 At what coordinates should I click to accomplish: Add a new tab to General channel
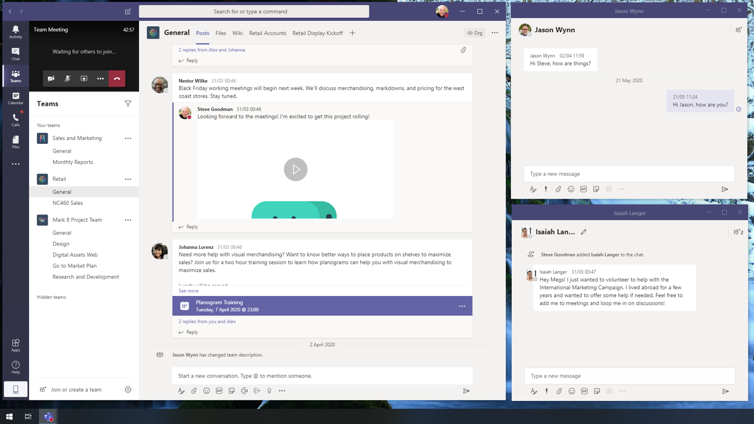[352, 33]
